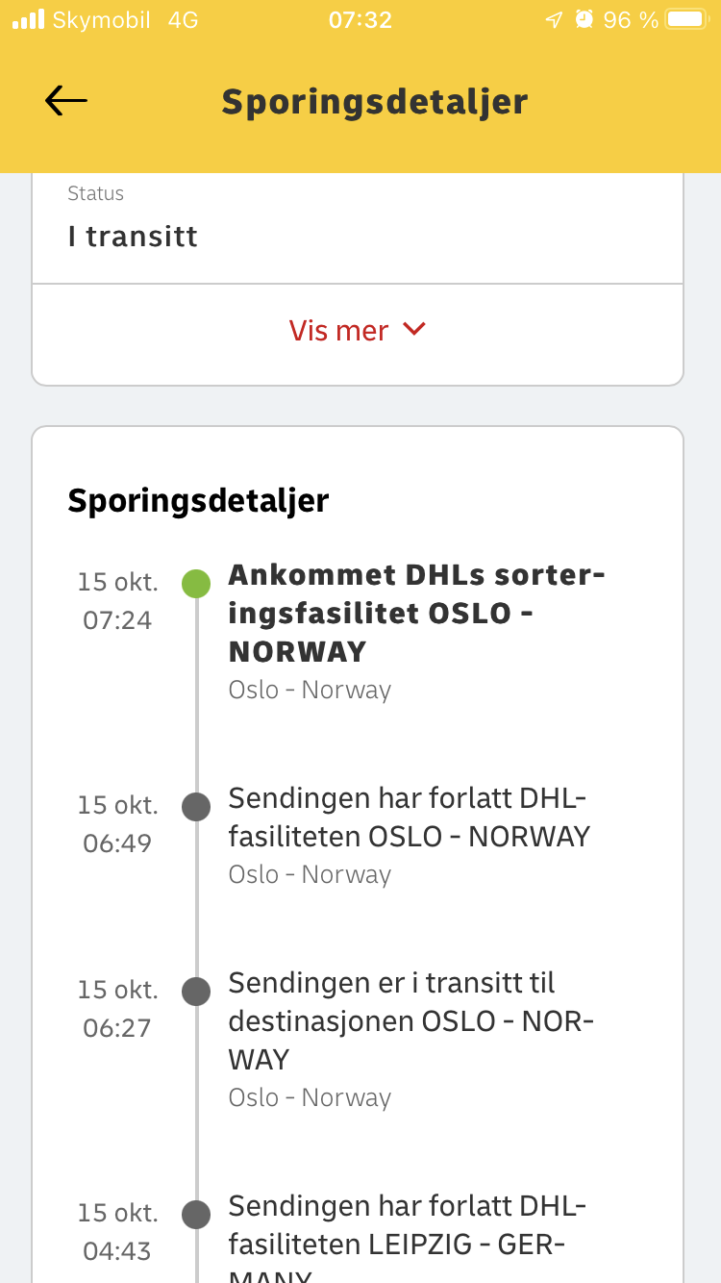Tap the back arrow icon
The height and width of the screenshot is (1283, 721).
coord(65,101)
